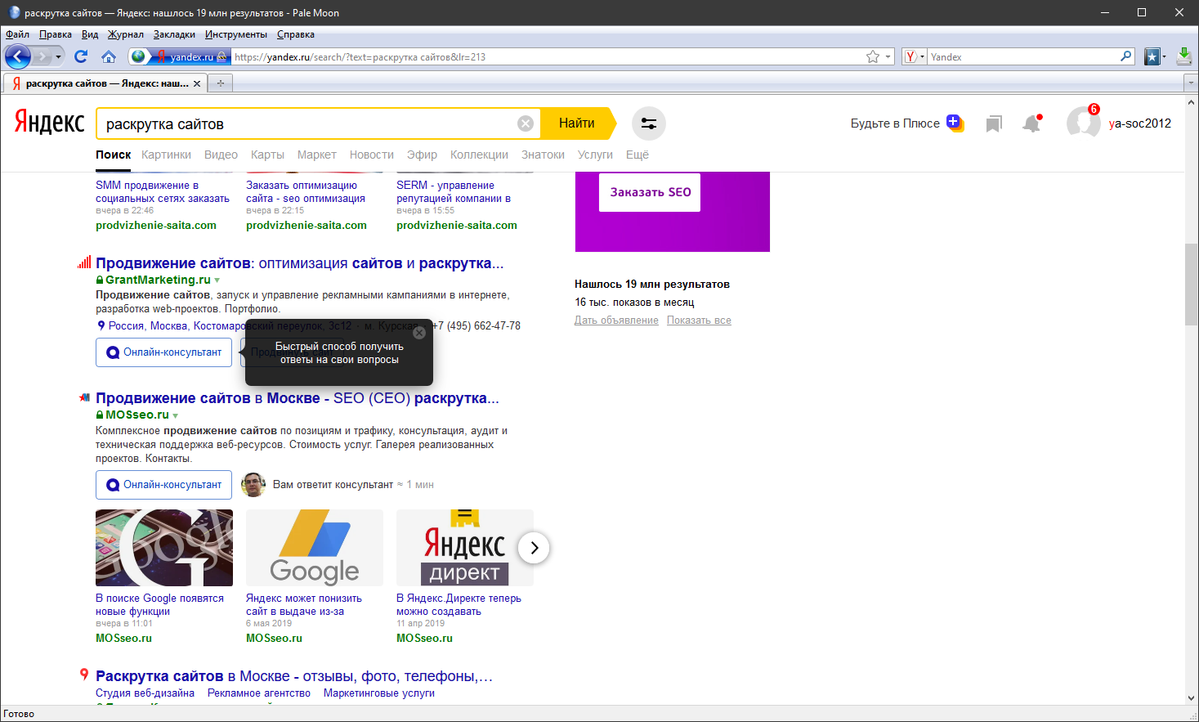Click the map pin before Россия, Москва address
This screenshot has height=722, width=1199.
[x=101, y=325]
